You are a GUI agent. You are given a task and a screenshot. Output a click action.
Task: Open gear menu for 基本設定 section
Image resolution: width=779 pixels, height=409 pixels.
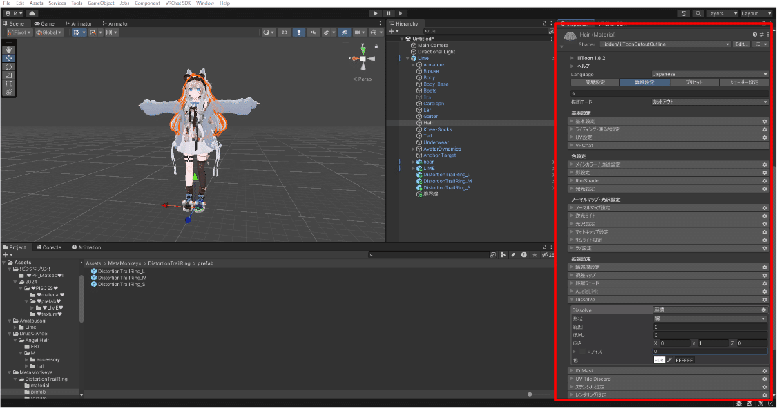[764, 122]
